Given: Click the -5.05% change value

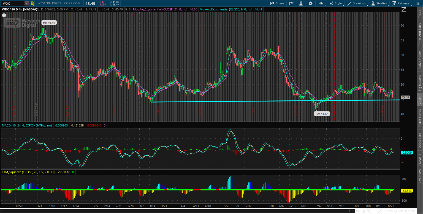Looking at the screenshot, I should (x=102, y=5).
